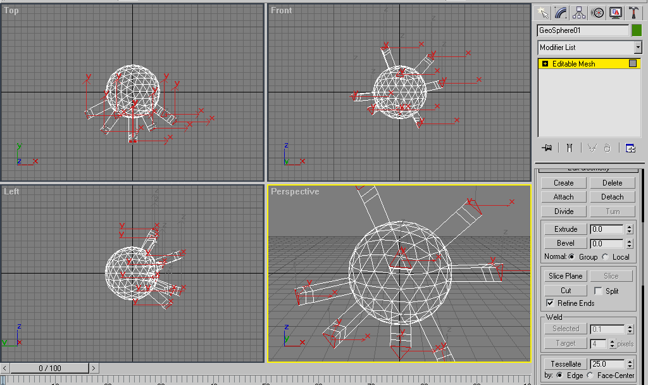
Task: Enable the Split checkbox
Action: tap(598, 291)
